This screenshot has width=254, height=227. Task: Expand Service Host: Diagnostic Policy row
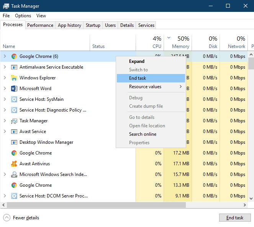pos(5,110)
